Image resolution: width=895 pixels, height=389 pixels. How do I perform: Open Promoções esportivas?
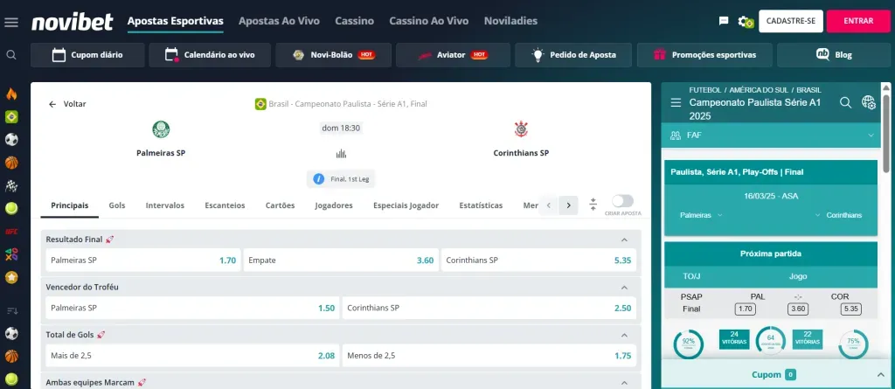(x=704, y=55)
